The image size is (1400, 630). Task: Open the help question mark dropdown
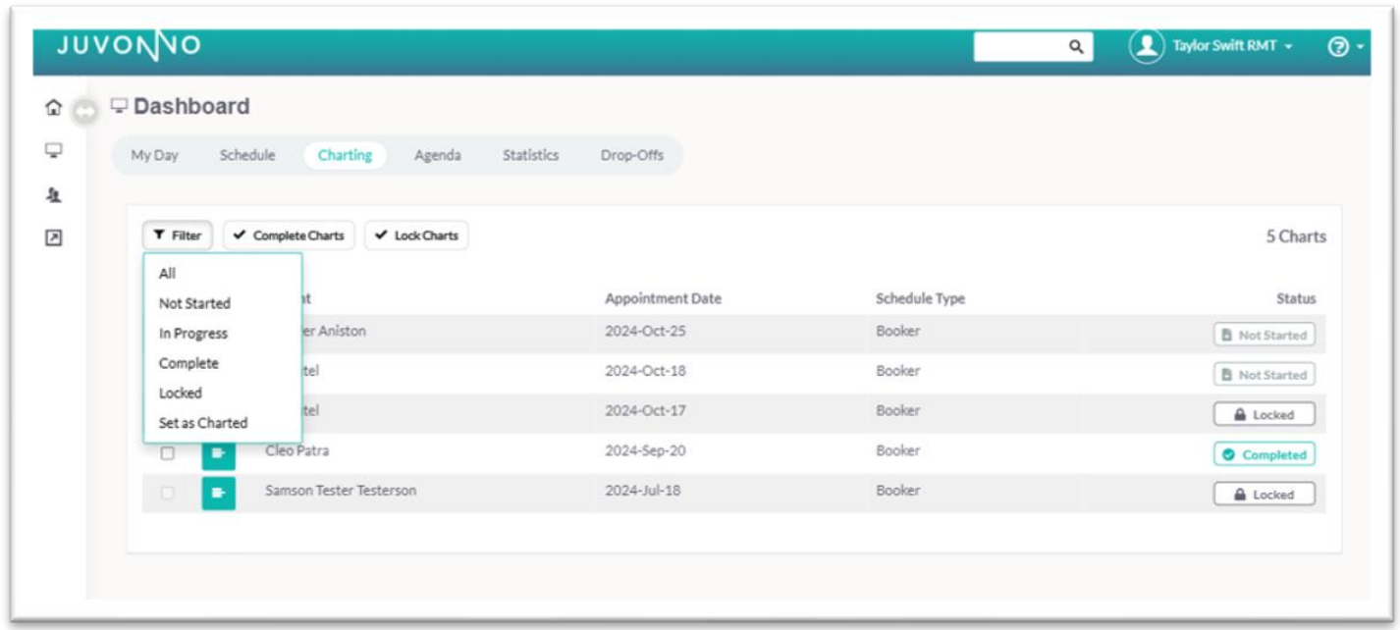click(1344, 47)
